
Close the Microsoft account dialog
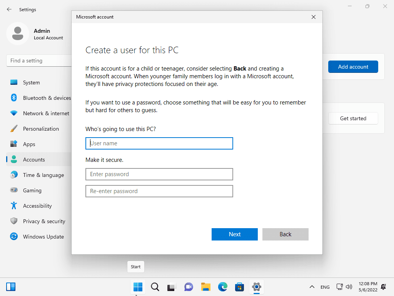coord(314,17)
